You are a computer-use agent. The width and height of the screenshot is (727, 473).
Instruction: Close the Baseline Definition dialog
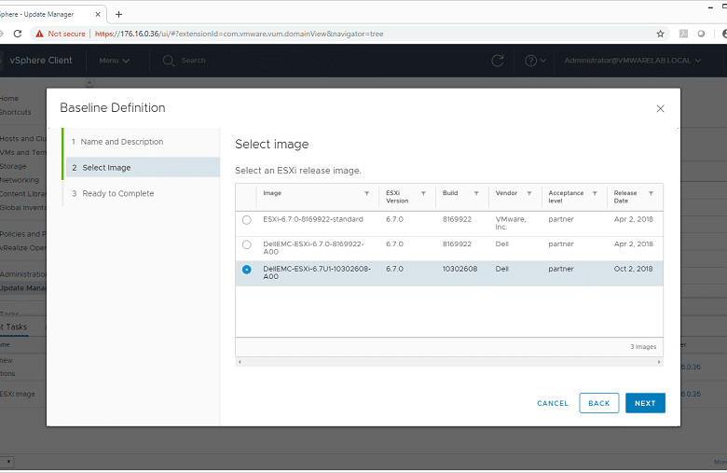point(660,108)
